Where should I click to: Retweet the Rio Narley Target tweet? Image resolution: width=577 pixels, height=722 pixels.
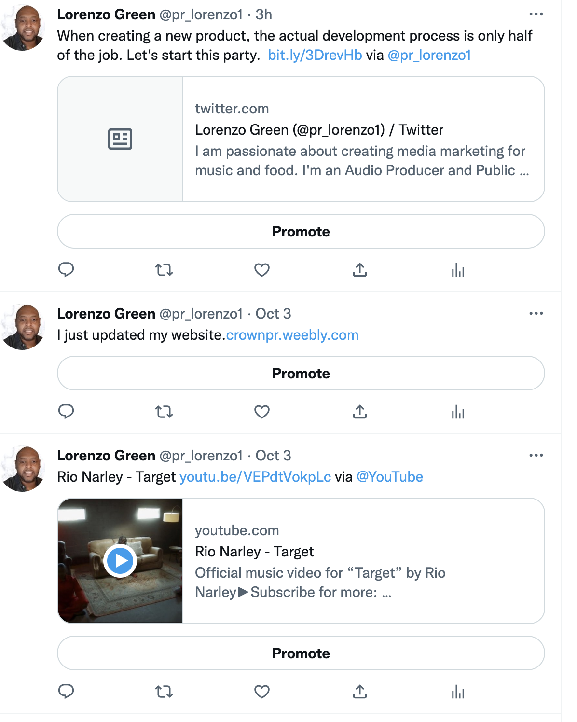(164, 692)
